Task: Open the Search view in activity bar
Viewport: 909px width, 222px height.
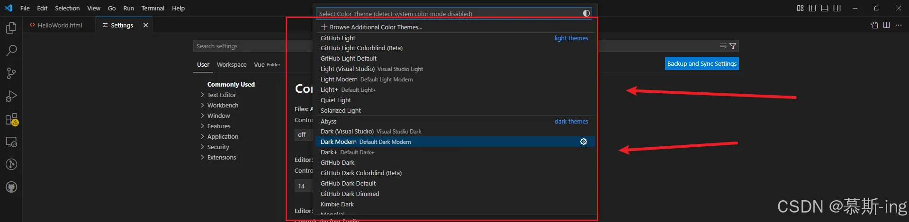Action: pyautogui.click(x=11, y=50)
